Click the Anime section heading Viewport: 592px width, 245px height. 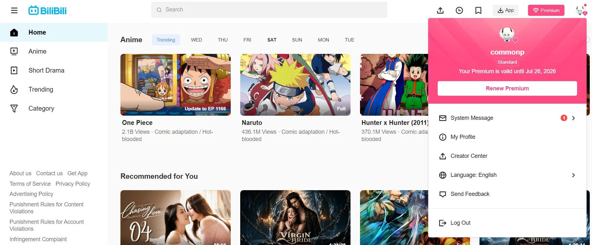click(x=131, y=40)
